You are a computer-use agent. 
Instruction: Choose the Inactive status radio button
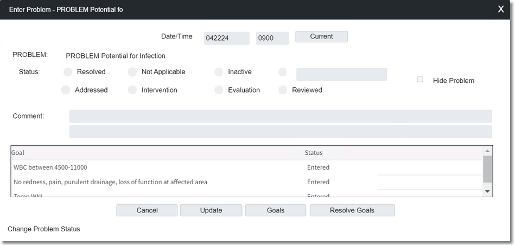pos(219,72)
